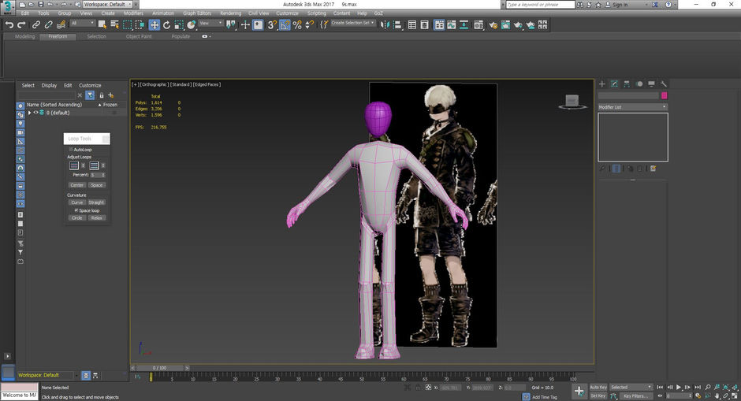Click the ViewCube in the viewport
This screenshot has height=401, width=741.
click(x=570, y=101)
